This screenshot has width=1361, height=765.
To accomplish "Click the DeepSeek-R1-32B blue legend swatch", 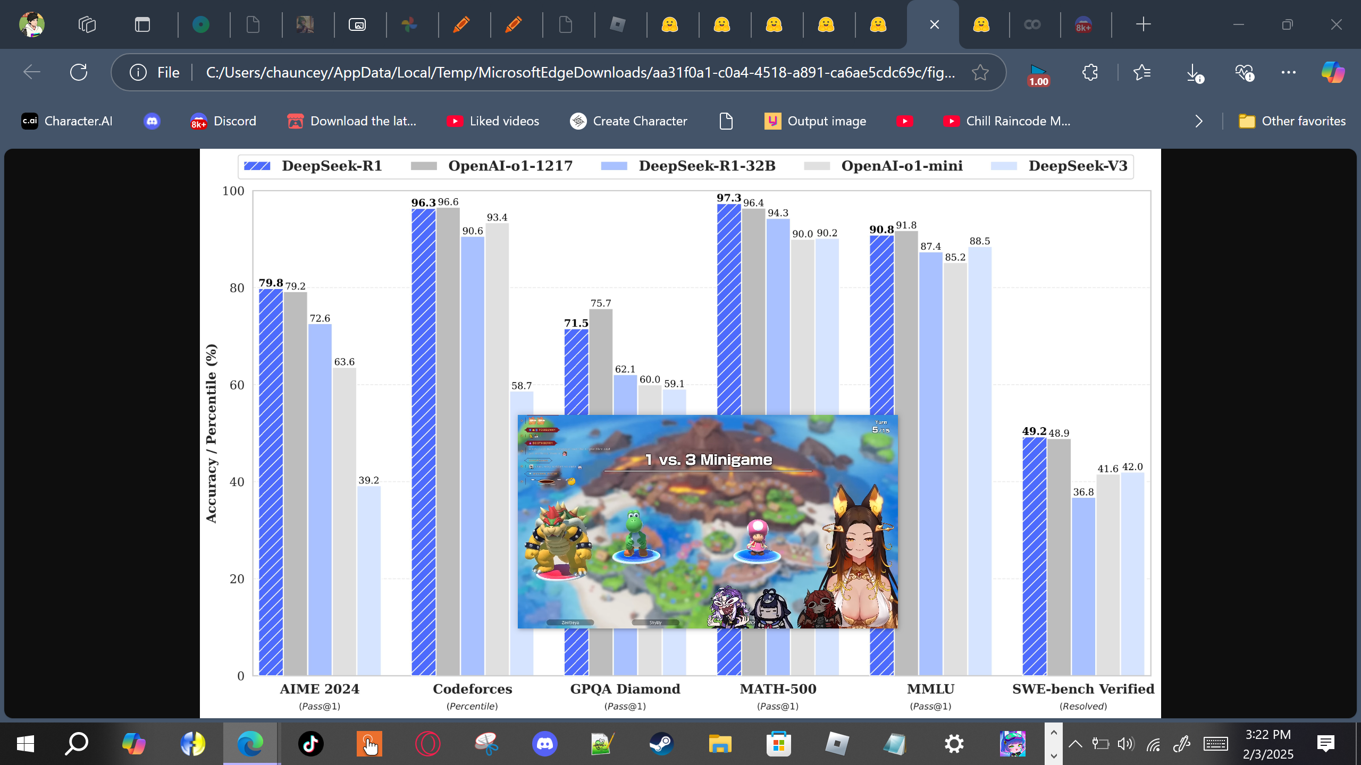I will coord(614,166).
